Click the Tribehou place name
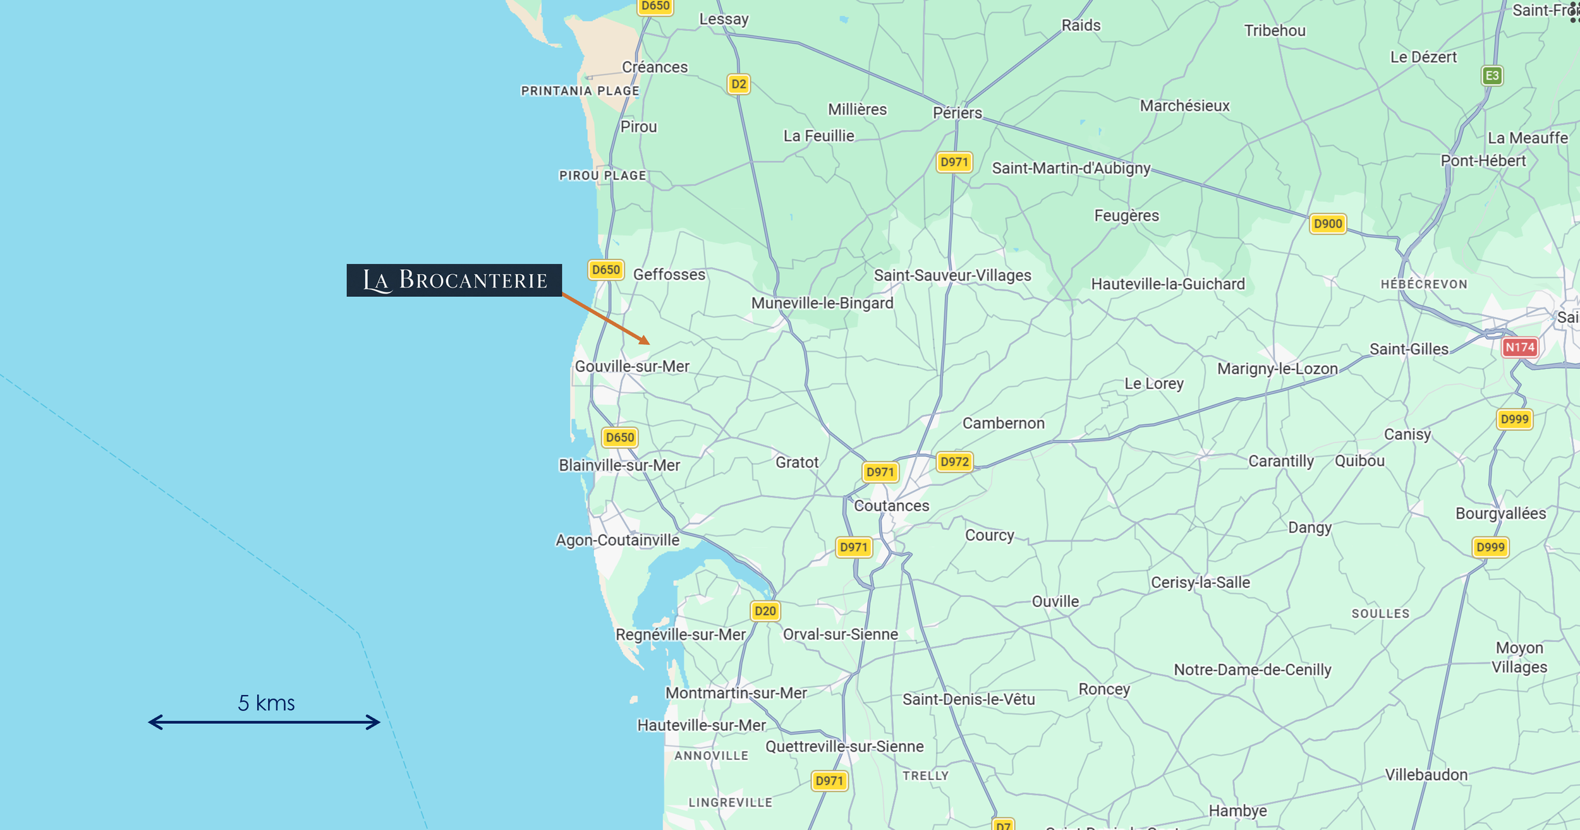The height and width of the screenshot is (830, 1580). pos(1275,30)
